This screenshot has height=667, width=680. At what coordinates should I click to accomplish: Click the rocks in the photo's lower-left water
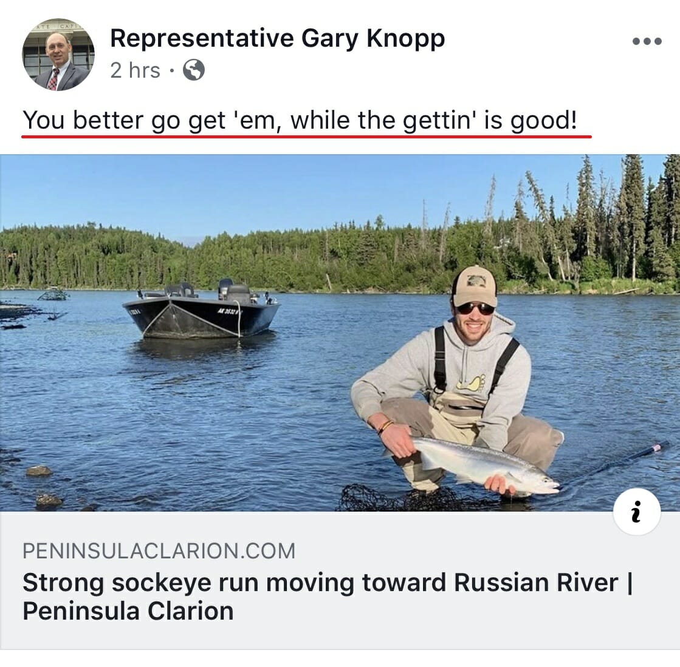(43, 485)
